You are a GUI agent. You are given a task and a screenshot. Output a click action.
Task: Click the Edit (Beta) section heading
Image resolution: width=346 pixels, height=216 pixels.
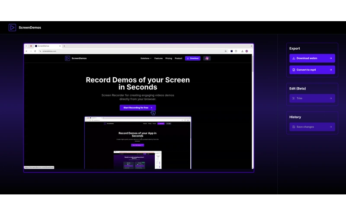pyautogui.click(x=298, y=89)
